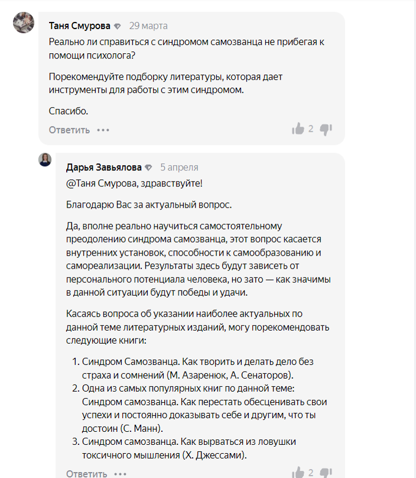This screenshot has height=478, width=416.
Task: Click the like count on Дарья's reply
Action: [311, 473]
